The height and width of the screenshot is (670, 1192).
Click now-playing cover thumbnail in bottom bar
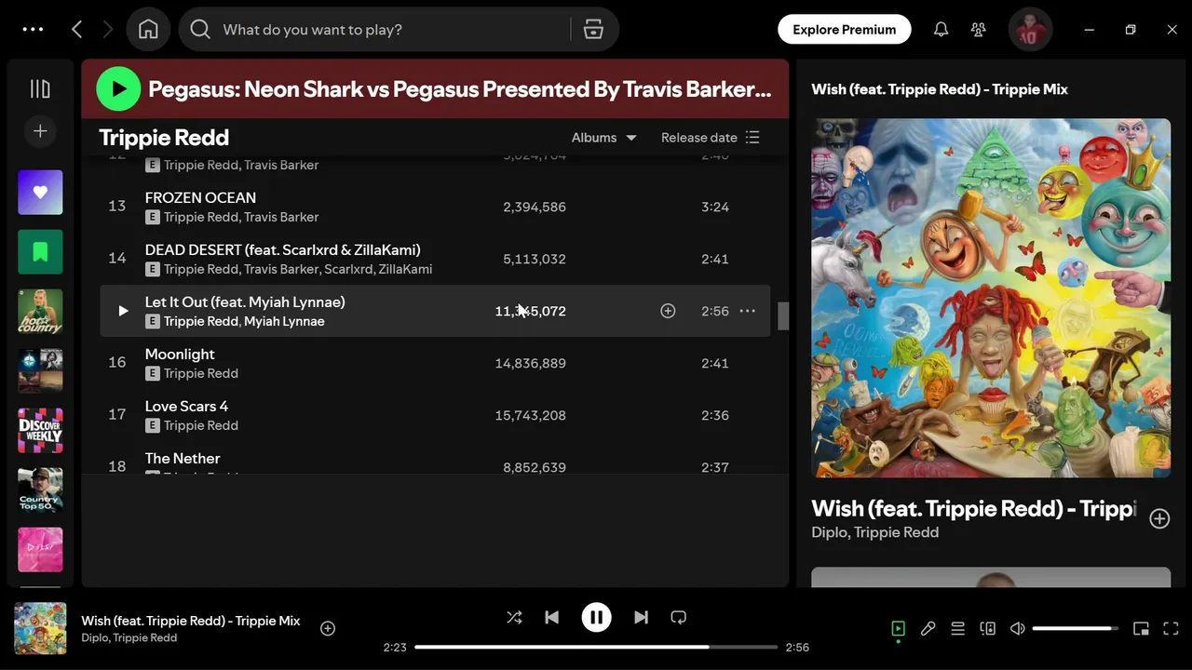click(40, 628)
